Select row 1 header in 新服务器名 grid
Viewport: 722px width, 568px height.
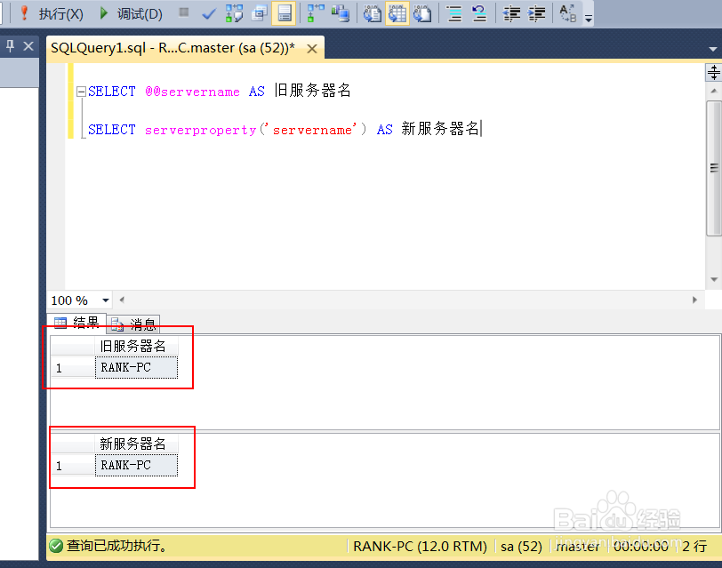pyautogui.click(x=72, y=466)
